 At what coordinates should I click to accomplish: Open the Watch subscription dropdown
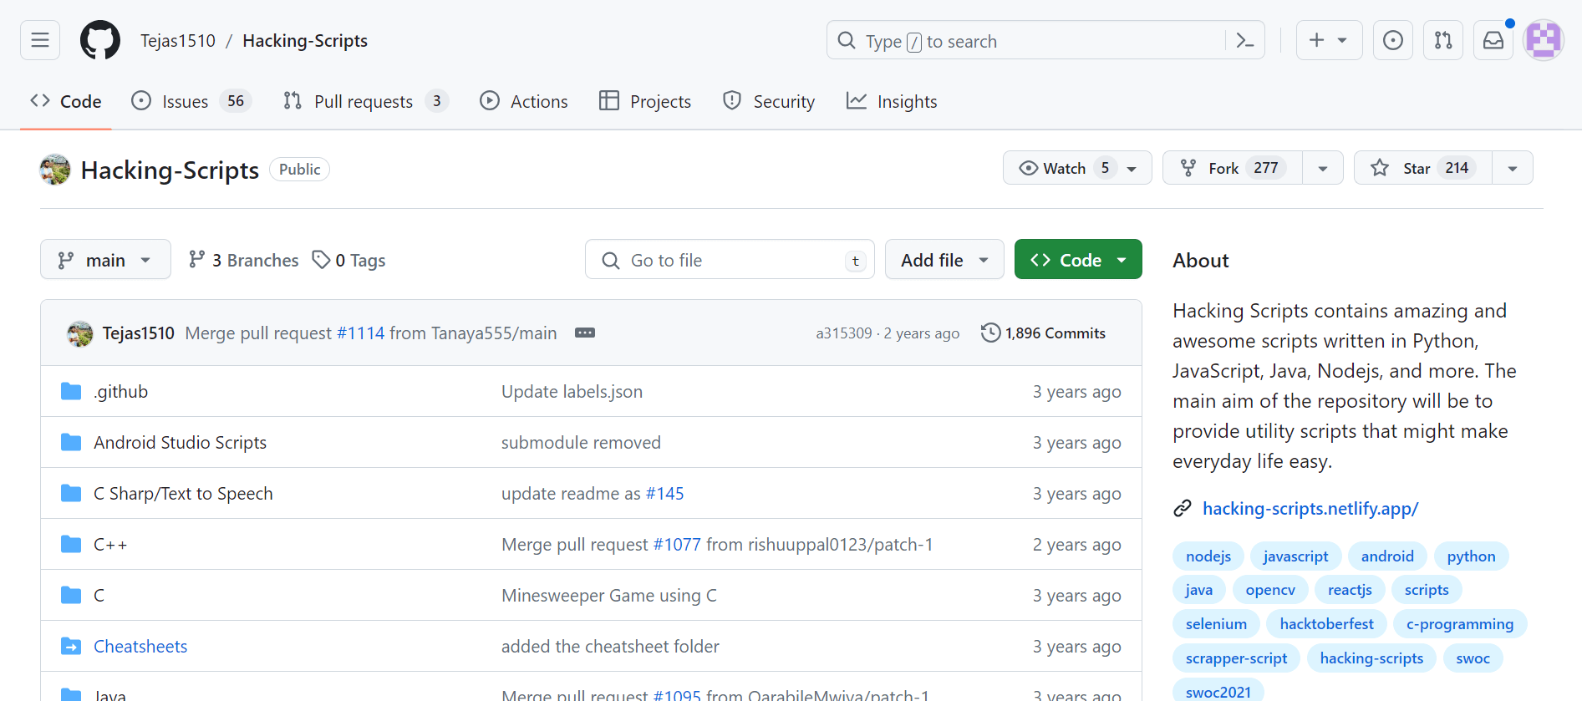tap(1077, 168)
